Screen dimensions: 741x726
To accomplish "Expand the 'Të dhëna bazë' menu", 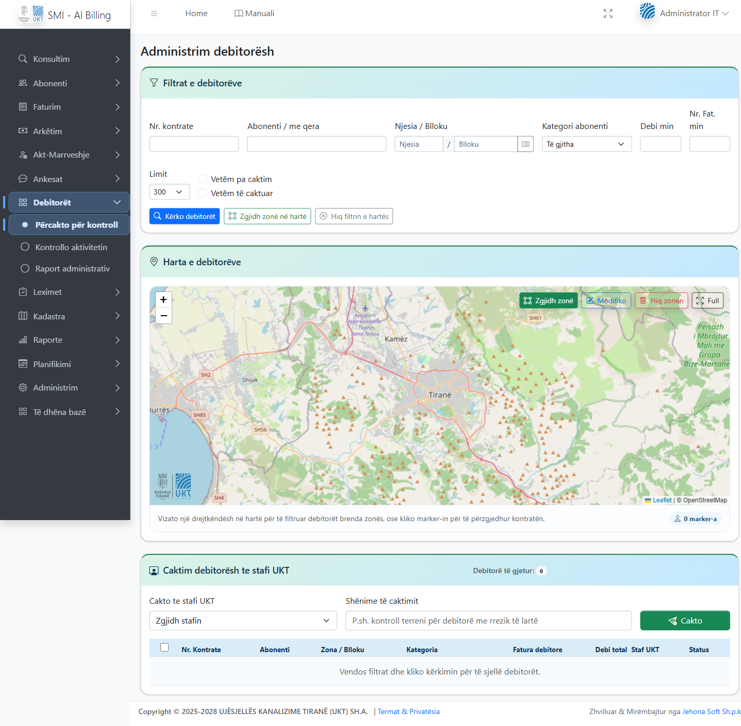I will pyautogui.click(x=69, y=412).
